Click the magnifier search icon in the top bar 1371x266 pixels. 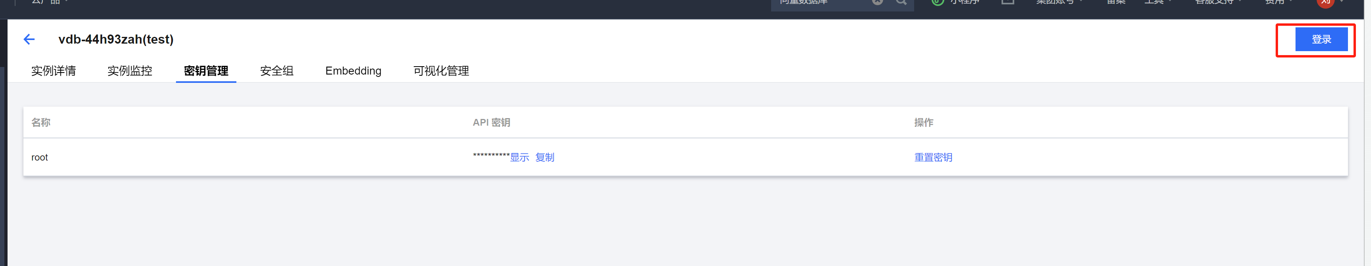[x=901, y=2]
